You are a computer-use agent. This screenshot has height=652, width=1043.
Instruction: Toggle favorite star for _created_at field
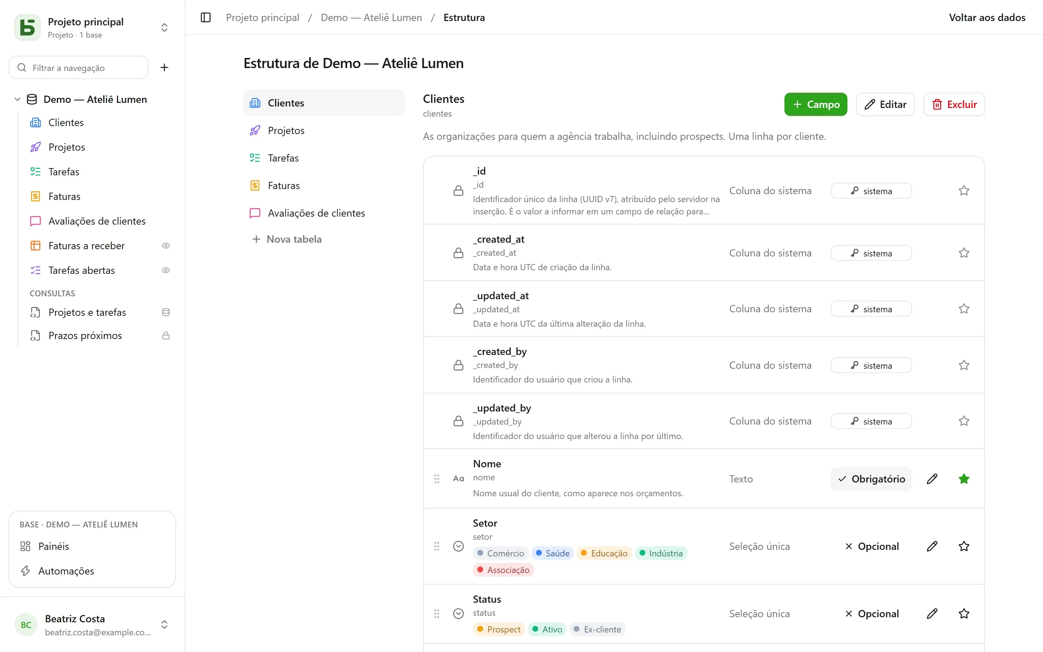tap(964, 253)
